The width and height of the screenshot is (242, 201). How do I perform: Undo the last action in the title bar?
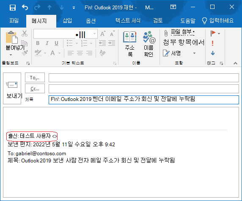click(x=25, y=7)
